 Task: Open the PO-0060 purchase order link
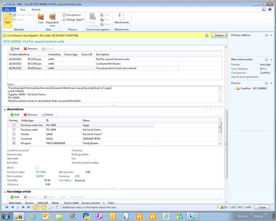[x=40, y=171]
